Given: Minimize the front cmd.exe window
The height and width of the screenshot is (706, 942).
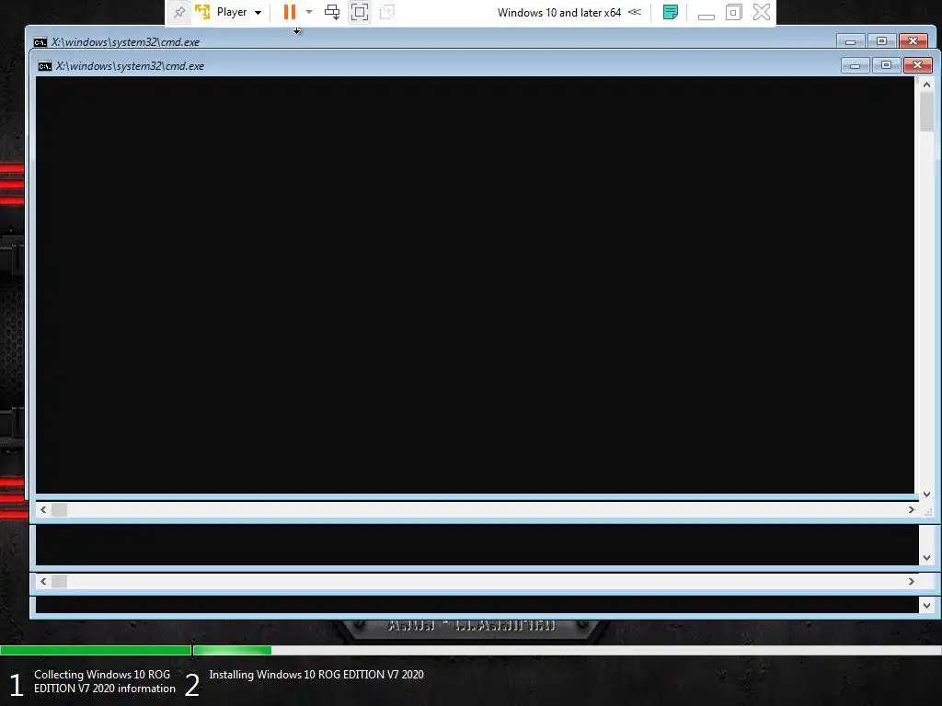Looking at the screenshot, I should click(855, 65).
